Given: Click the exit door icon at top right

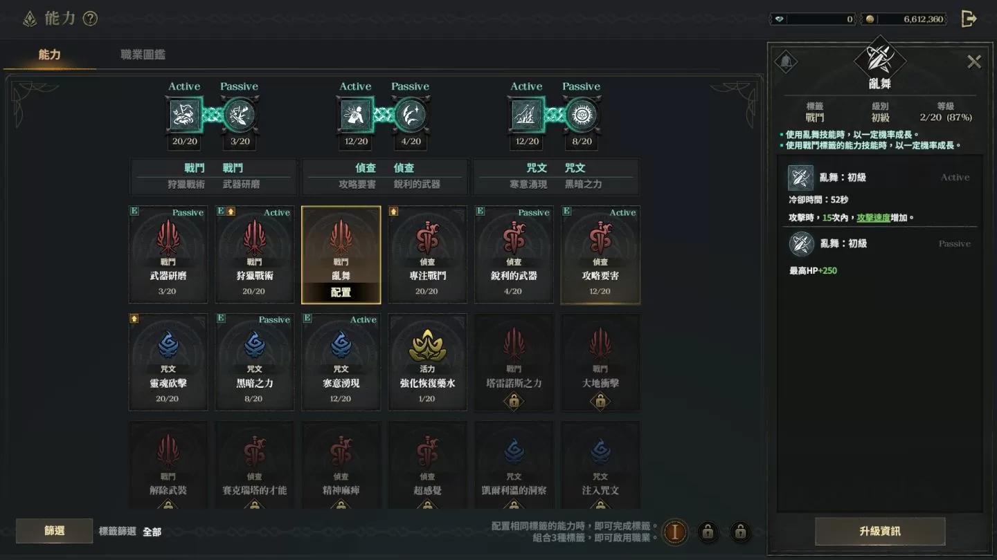Looking at the screenshot, I should [x=969, y=19].
